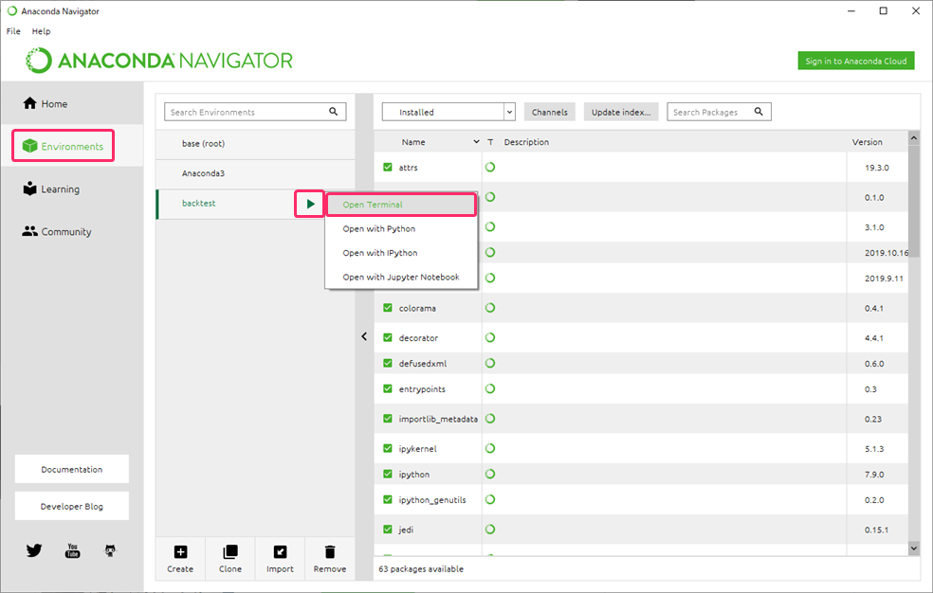
Task: Open the Documentation link button
Action: click(71, 470)
